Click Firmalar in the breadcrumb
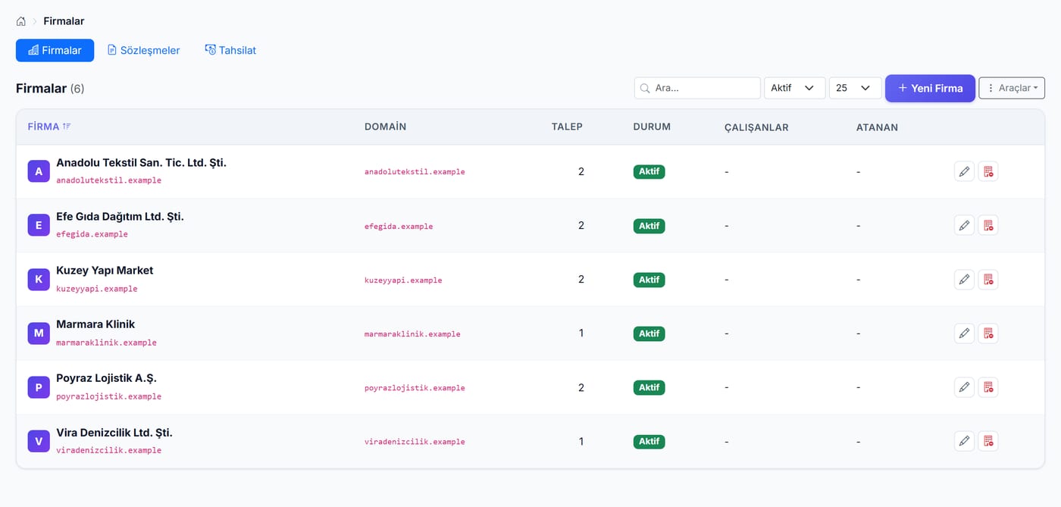This screenshot has height=507, width=1061. pos(64,21)
